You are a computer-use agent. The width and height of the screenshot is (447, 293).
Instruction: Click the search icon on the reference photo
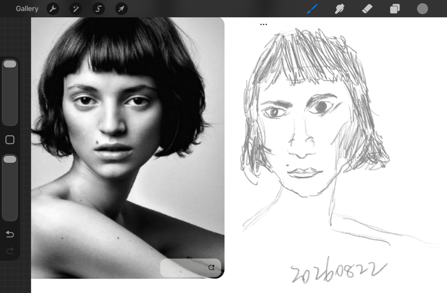pyautogui.click(x=211, y=267)
